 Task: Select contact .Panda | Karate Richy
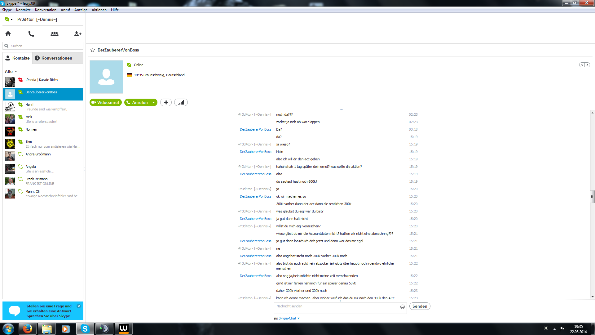pyautogui.click(x=43, y=82)
